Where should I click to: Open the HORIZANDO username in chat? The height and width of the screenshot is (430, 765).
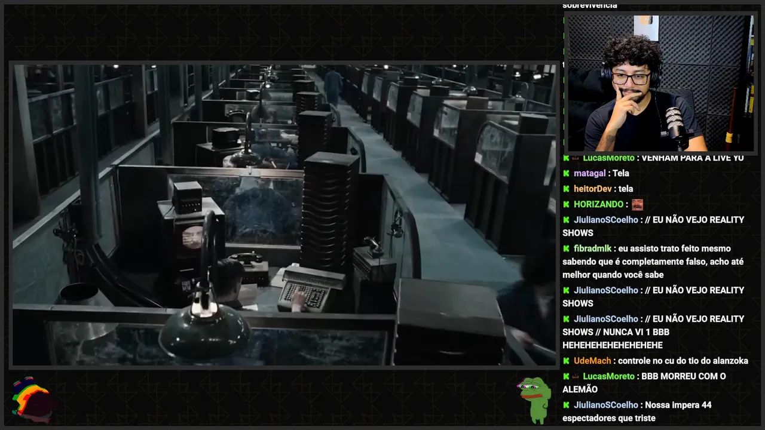coord(599,204)
